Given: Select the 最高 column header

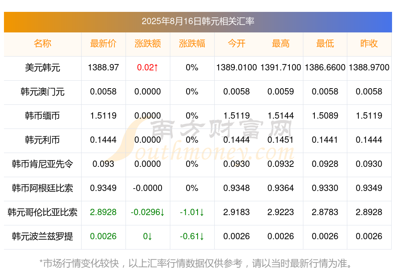Looking at the screenshot, I should point(281,43).
